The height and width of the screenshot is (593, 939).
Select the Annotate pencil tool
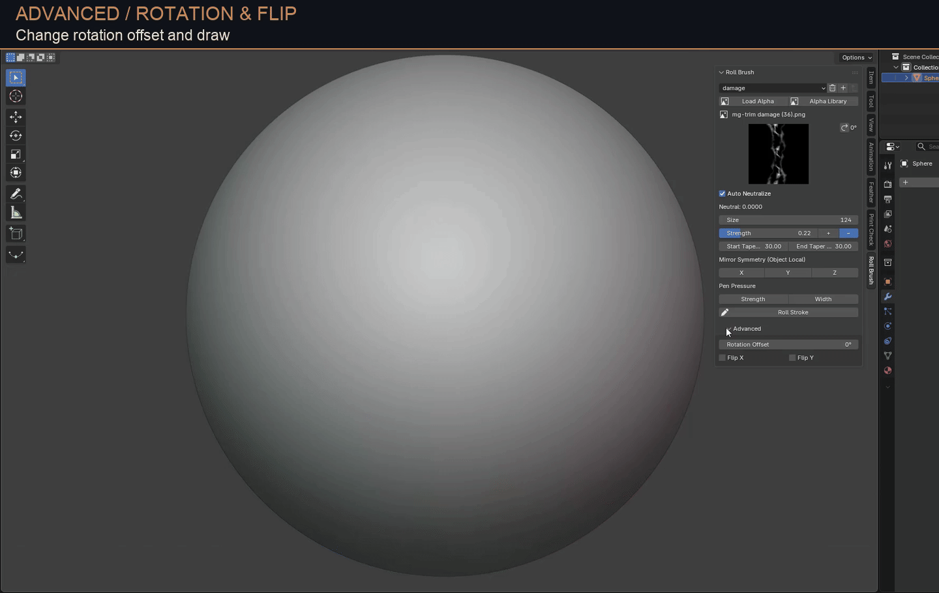[x=16, y=194]
